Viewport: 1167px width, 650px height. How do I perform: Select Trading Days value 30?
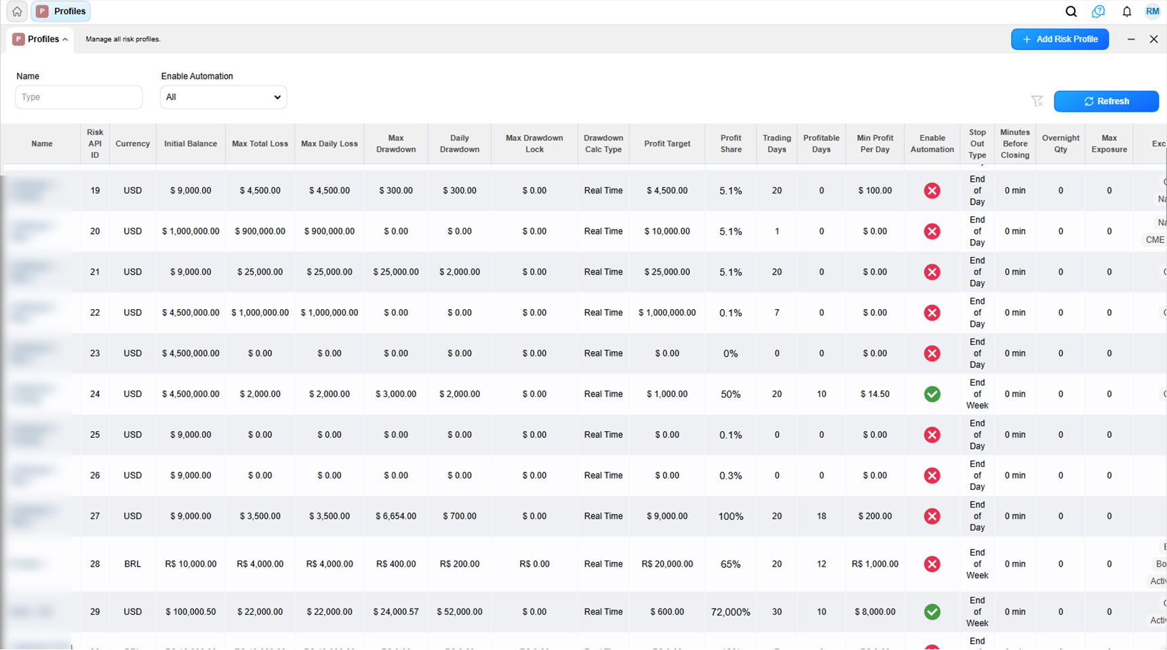(x=776, y=611)
